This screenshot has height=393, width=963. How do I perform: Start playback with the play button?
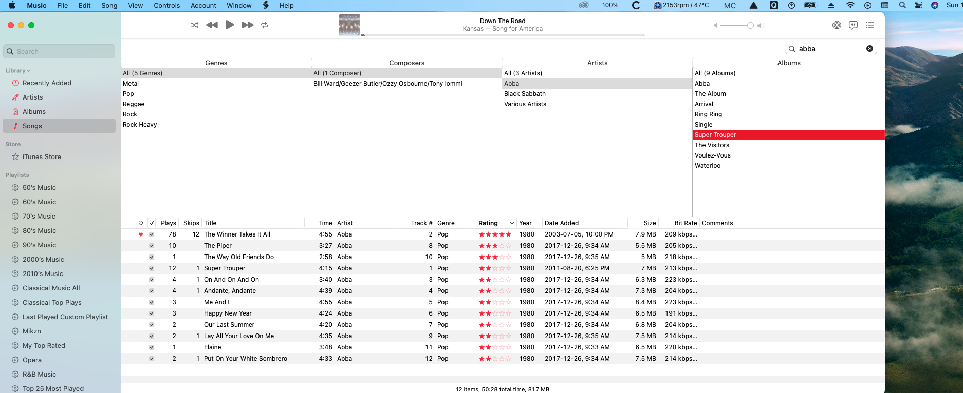(x=230, y=25)
